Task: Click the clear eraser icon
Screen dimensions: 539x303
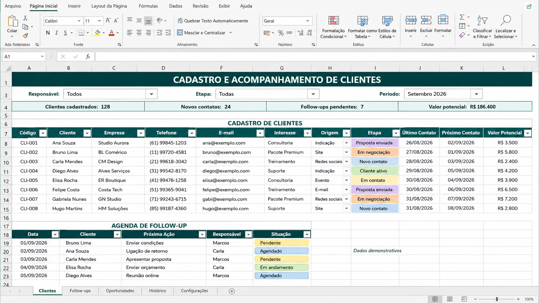Action: pyautogui.click(x=462, y=35)
